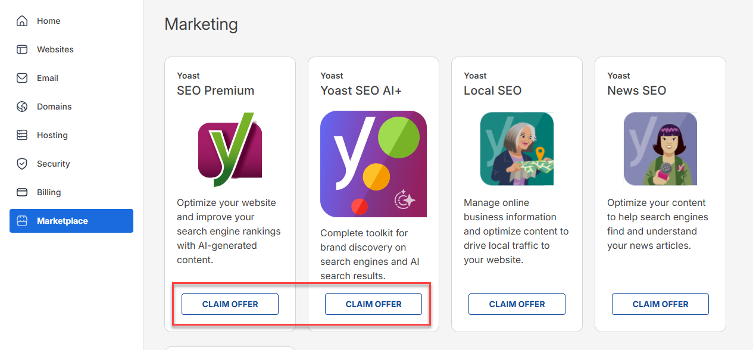
Task: Click the News SEO illustration
Action: point(660,149)
